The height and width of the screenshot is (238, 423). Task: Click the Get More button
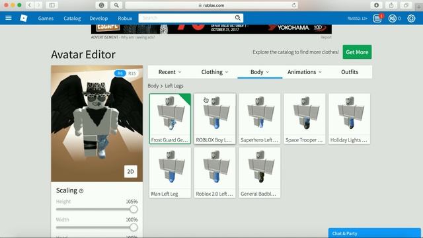click(x=357, y=52)
